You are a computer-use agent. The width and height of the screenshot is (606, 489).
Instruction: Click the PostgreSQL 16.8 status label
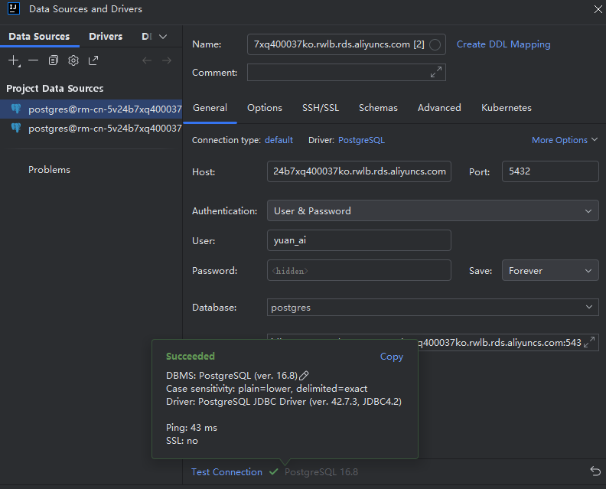321,471
